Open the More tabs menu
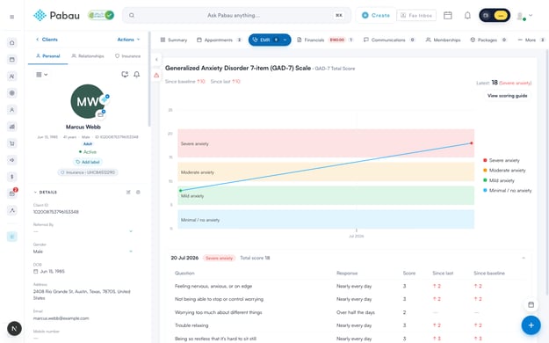Screen dimensions: 549x343 [x=531, y=40]
